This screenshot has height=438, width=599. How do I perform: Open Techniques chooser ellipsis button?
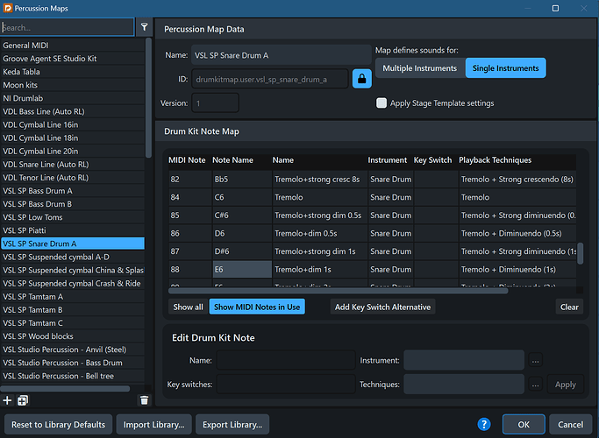(535, 385)
